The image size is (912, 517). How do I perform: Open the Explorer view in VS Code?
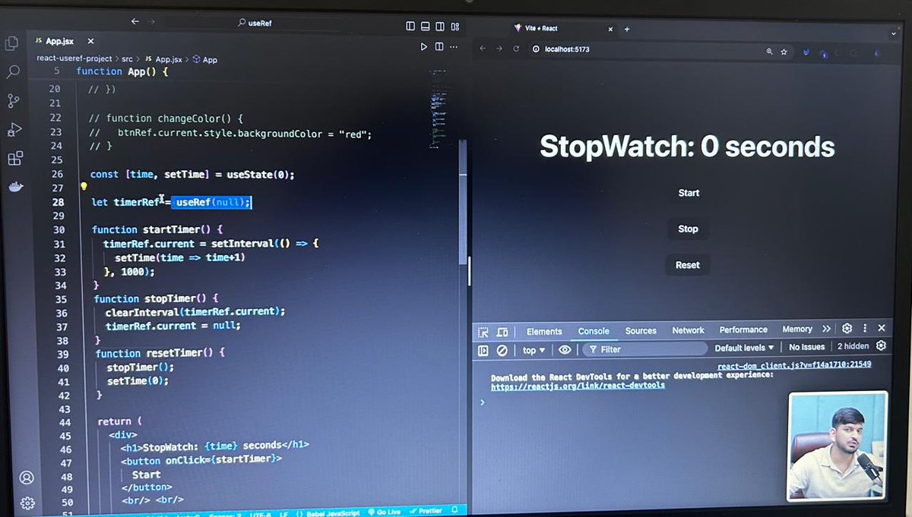[x=11, y=43]
